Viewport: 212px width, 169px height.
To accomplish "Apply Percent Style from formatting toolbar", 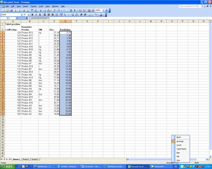I will click(x=65, y=15).
